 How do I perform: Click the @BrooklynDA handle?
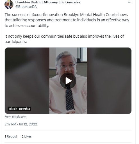(x=26, y=7)
